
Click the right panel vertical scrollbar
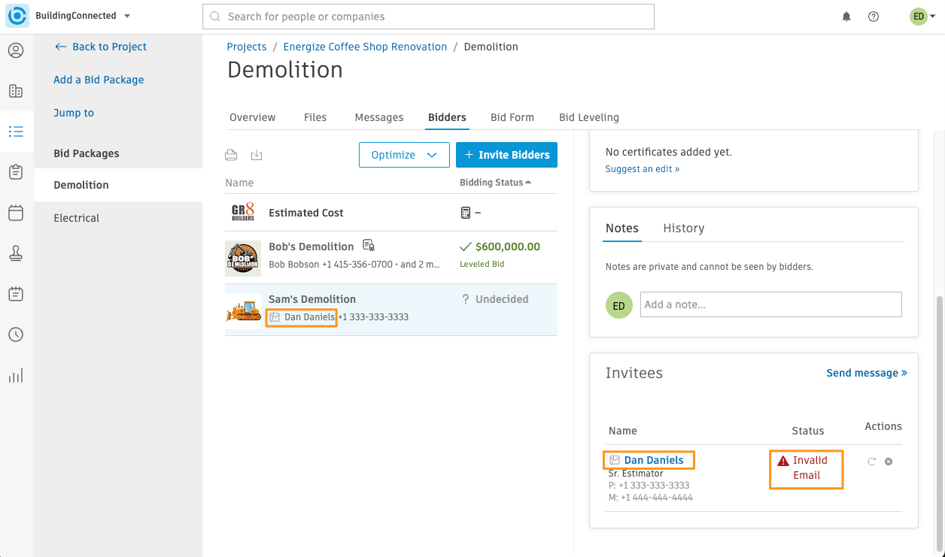[x=938, y=422]
